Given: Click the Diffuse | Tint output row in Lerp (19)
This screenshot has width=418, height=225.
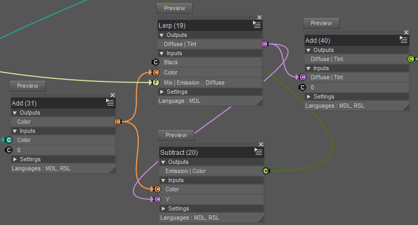Looking at the screenshot, I should [210, 44].
